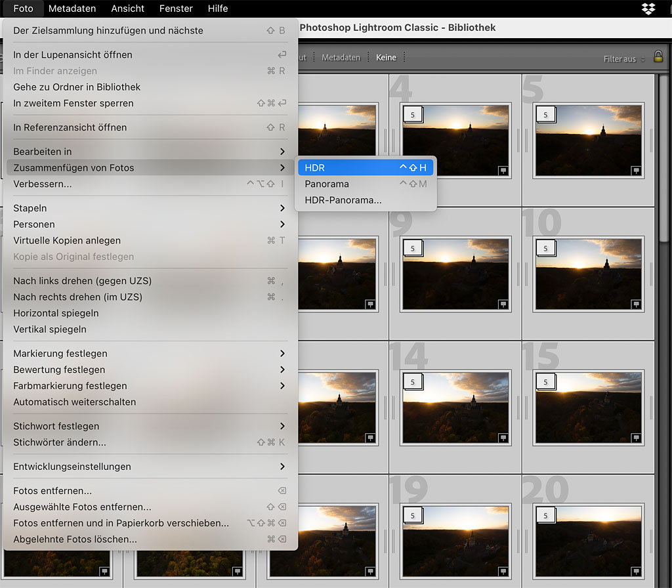
Task: Expand the Personen submenu
Action: pyautogui.click(x=150, y=224)
